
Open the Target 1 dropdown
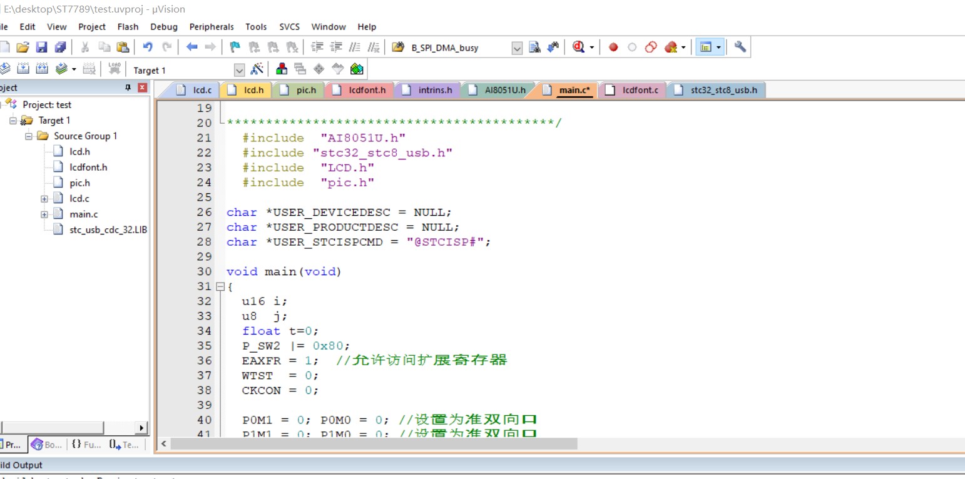(239, 70)
